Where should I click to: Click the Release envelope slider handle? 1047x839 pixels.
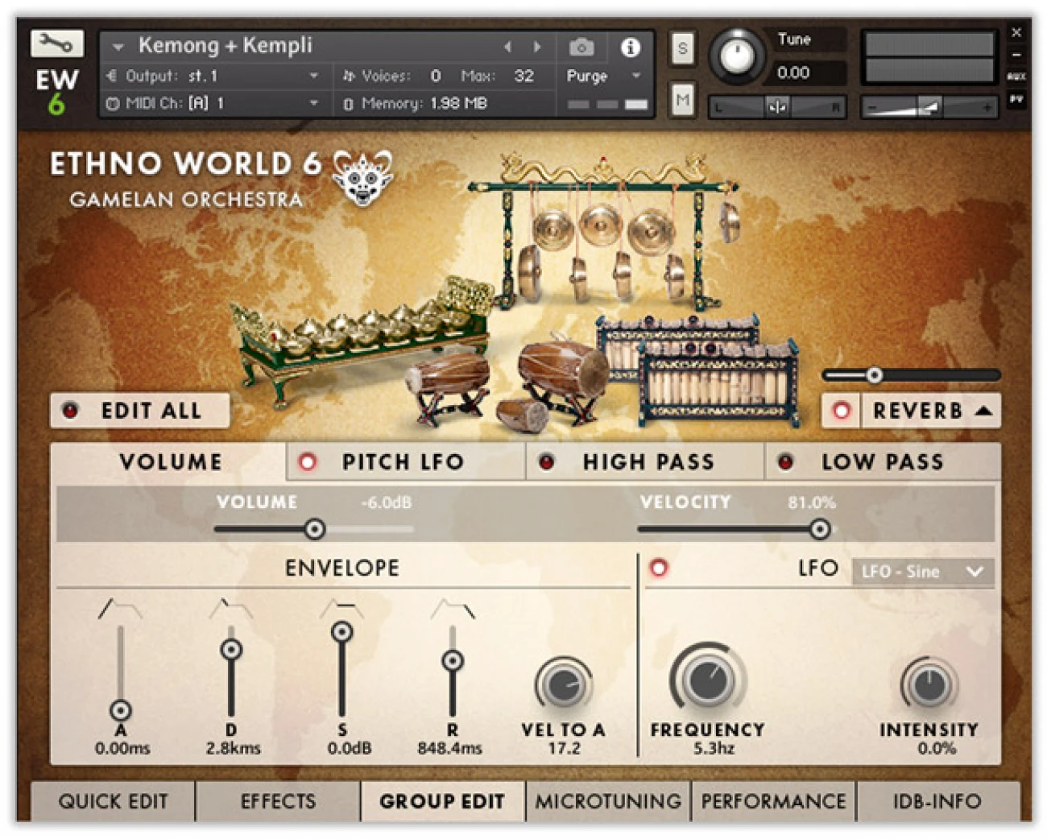(x=453, y=660)
